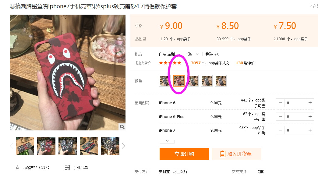Expand more models with down chevron
Viewport: 318px width, 181px height.
167,141
